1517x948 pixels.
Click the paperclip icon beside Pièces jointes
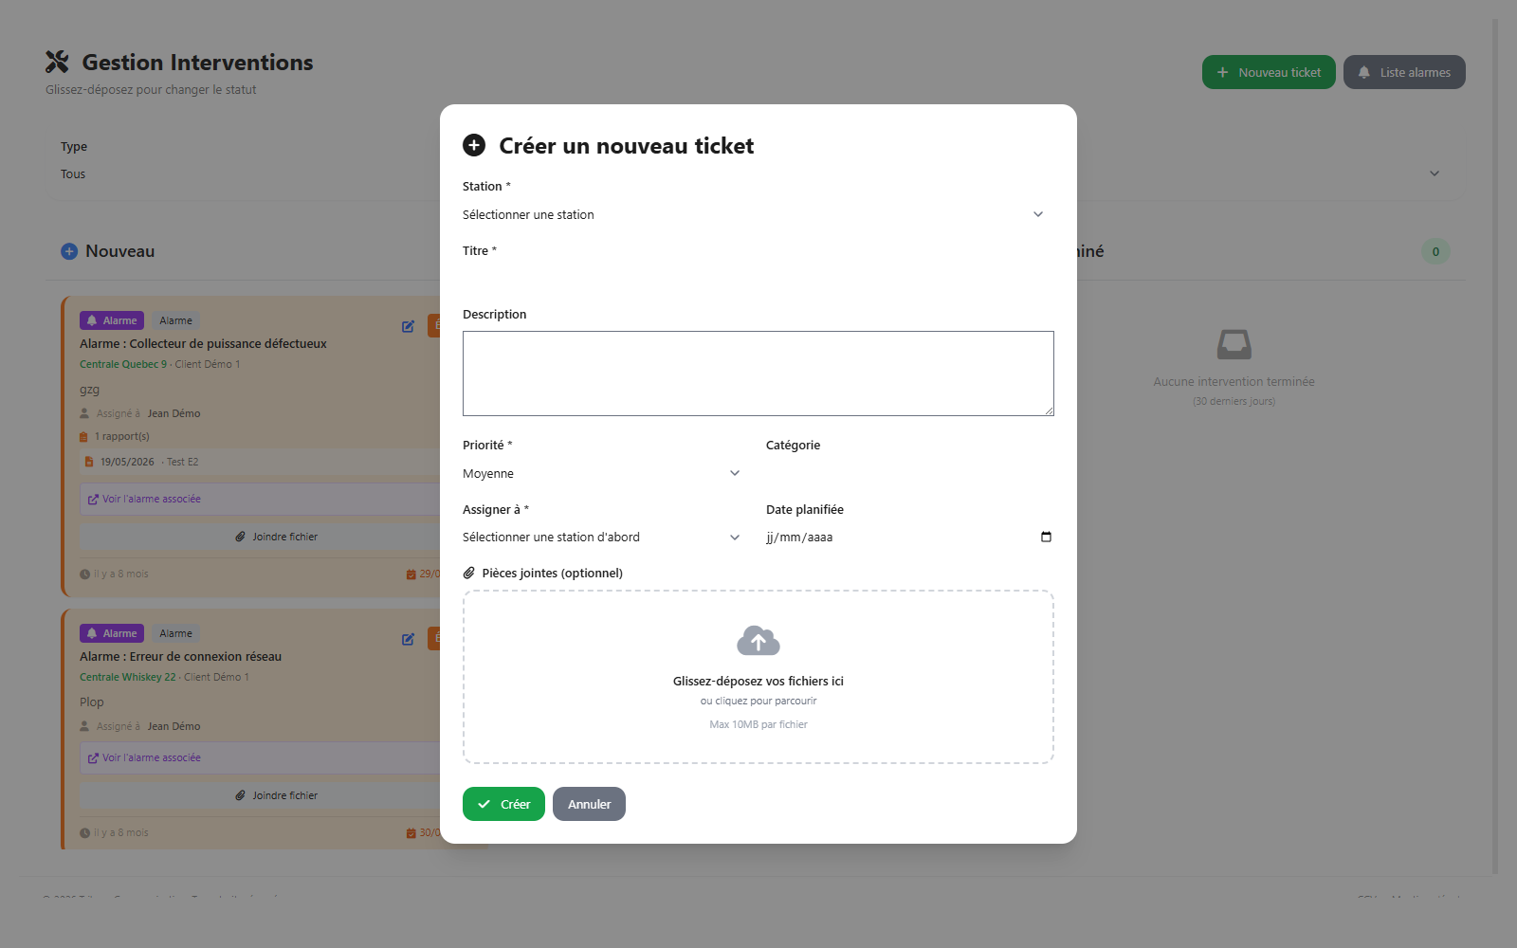point(468,573)
